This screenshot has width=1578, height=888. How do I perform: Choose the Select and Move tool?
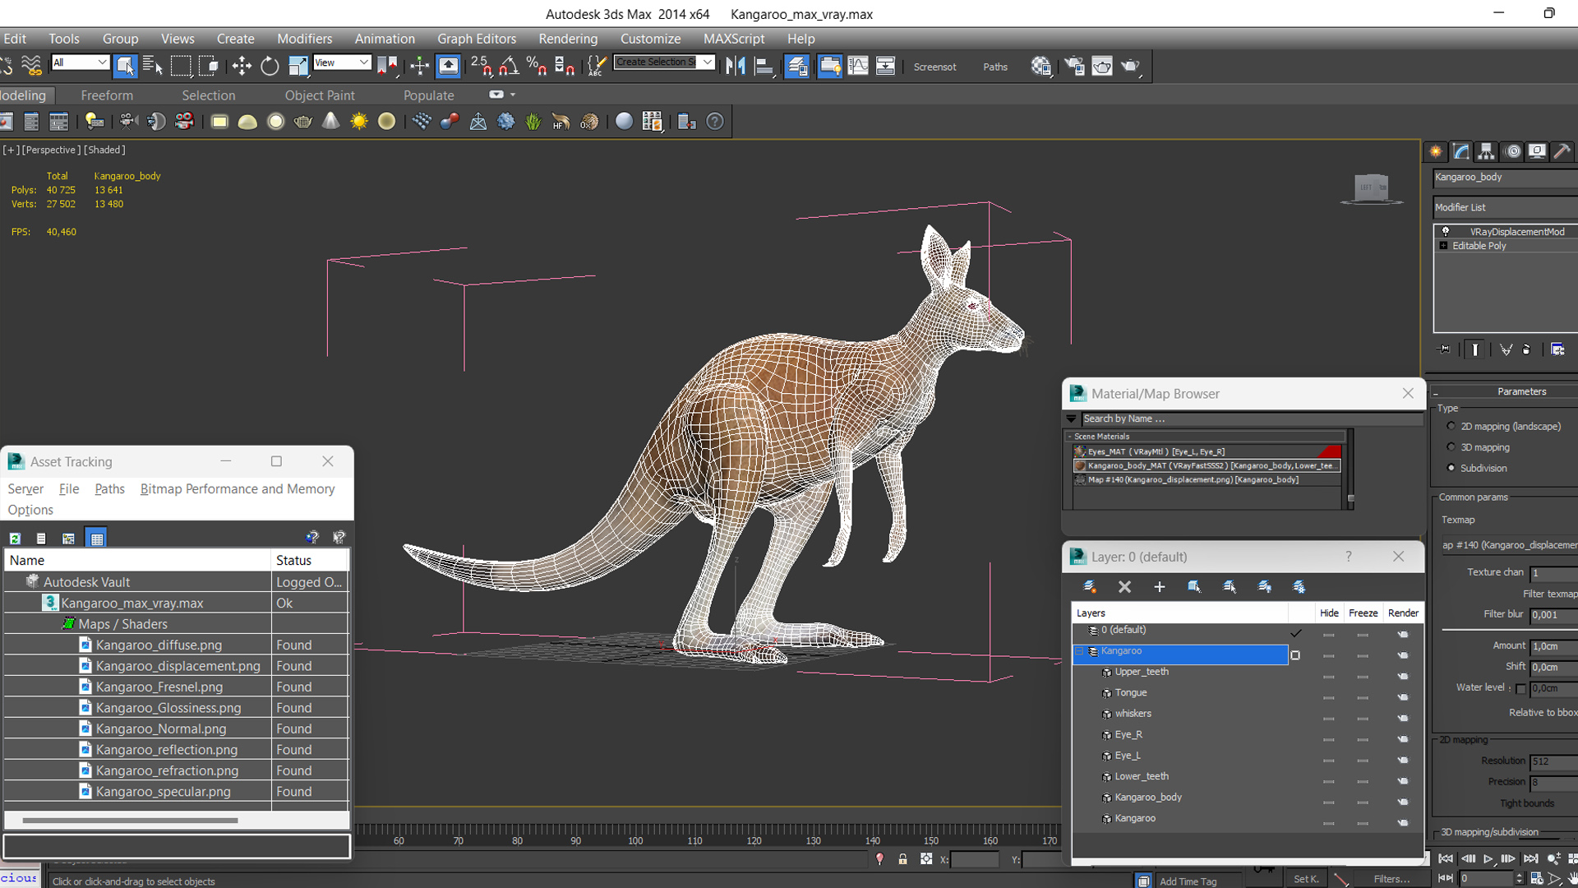pos(242,66)
